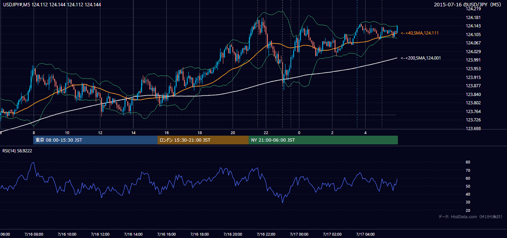The height and width of the screenshot is (238, 507).
Task: Open the HistData.com data source credit
Action: (x=471, y=217)
